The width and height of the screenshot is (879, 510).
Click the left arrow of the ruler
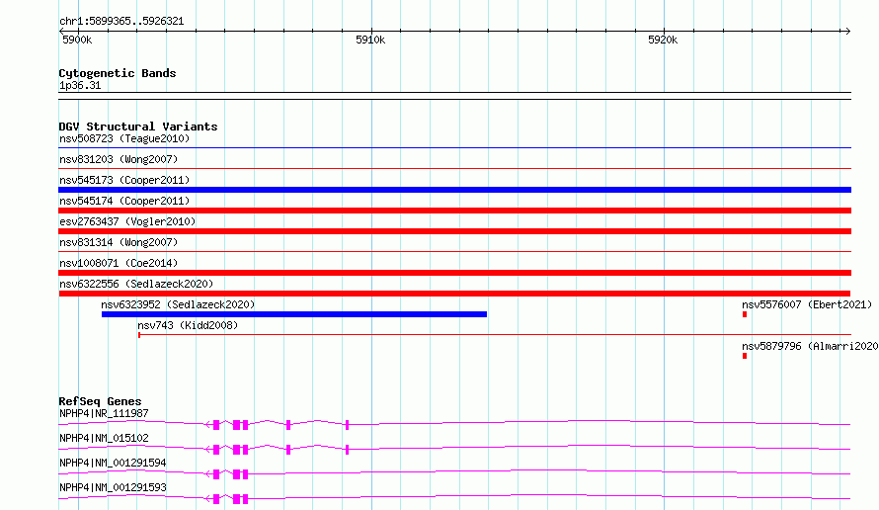(x=61, y=31)
